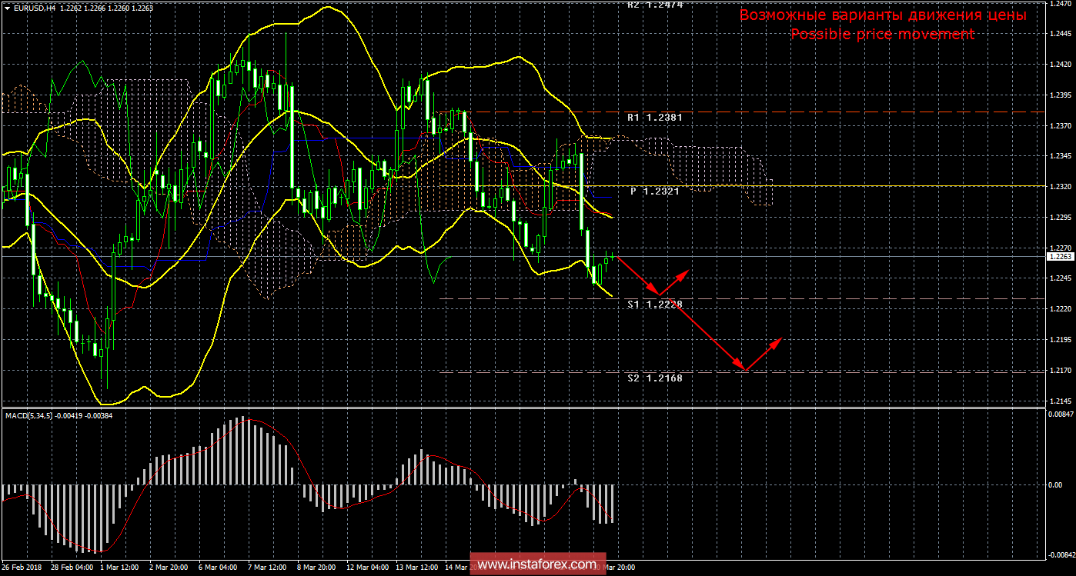Image resolution: width=1076 pixels, height=576 pixels.
Task: Click the 'Possible price movement' red text
Action: [x=882, y=35]
